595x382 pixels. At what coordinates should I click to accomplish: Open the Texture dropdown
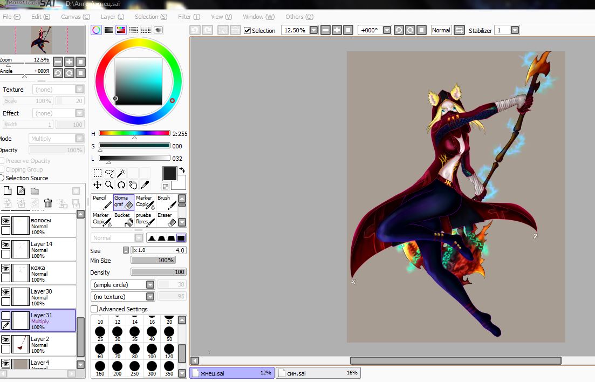(79, 90)
